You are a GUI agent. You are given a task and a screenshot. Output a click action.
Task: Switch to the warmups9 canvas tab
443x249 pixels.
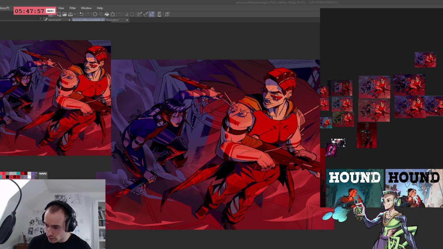55,20
